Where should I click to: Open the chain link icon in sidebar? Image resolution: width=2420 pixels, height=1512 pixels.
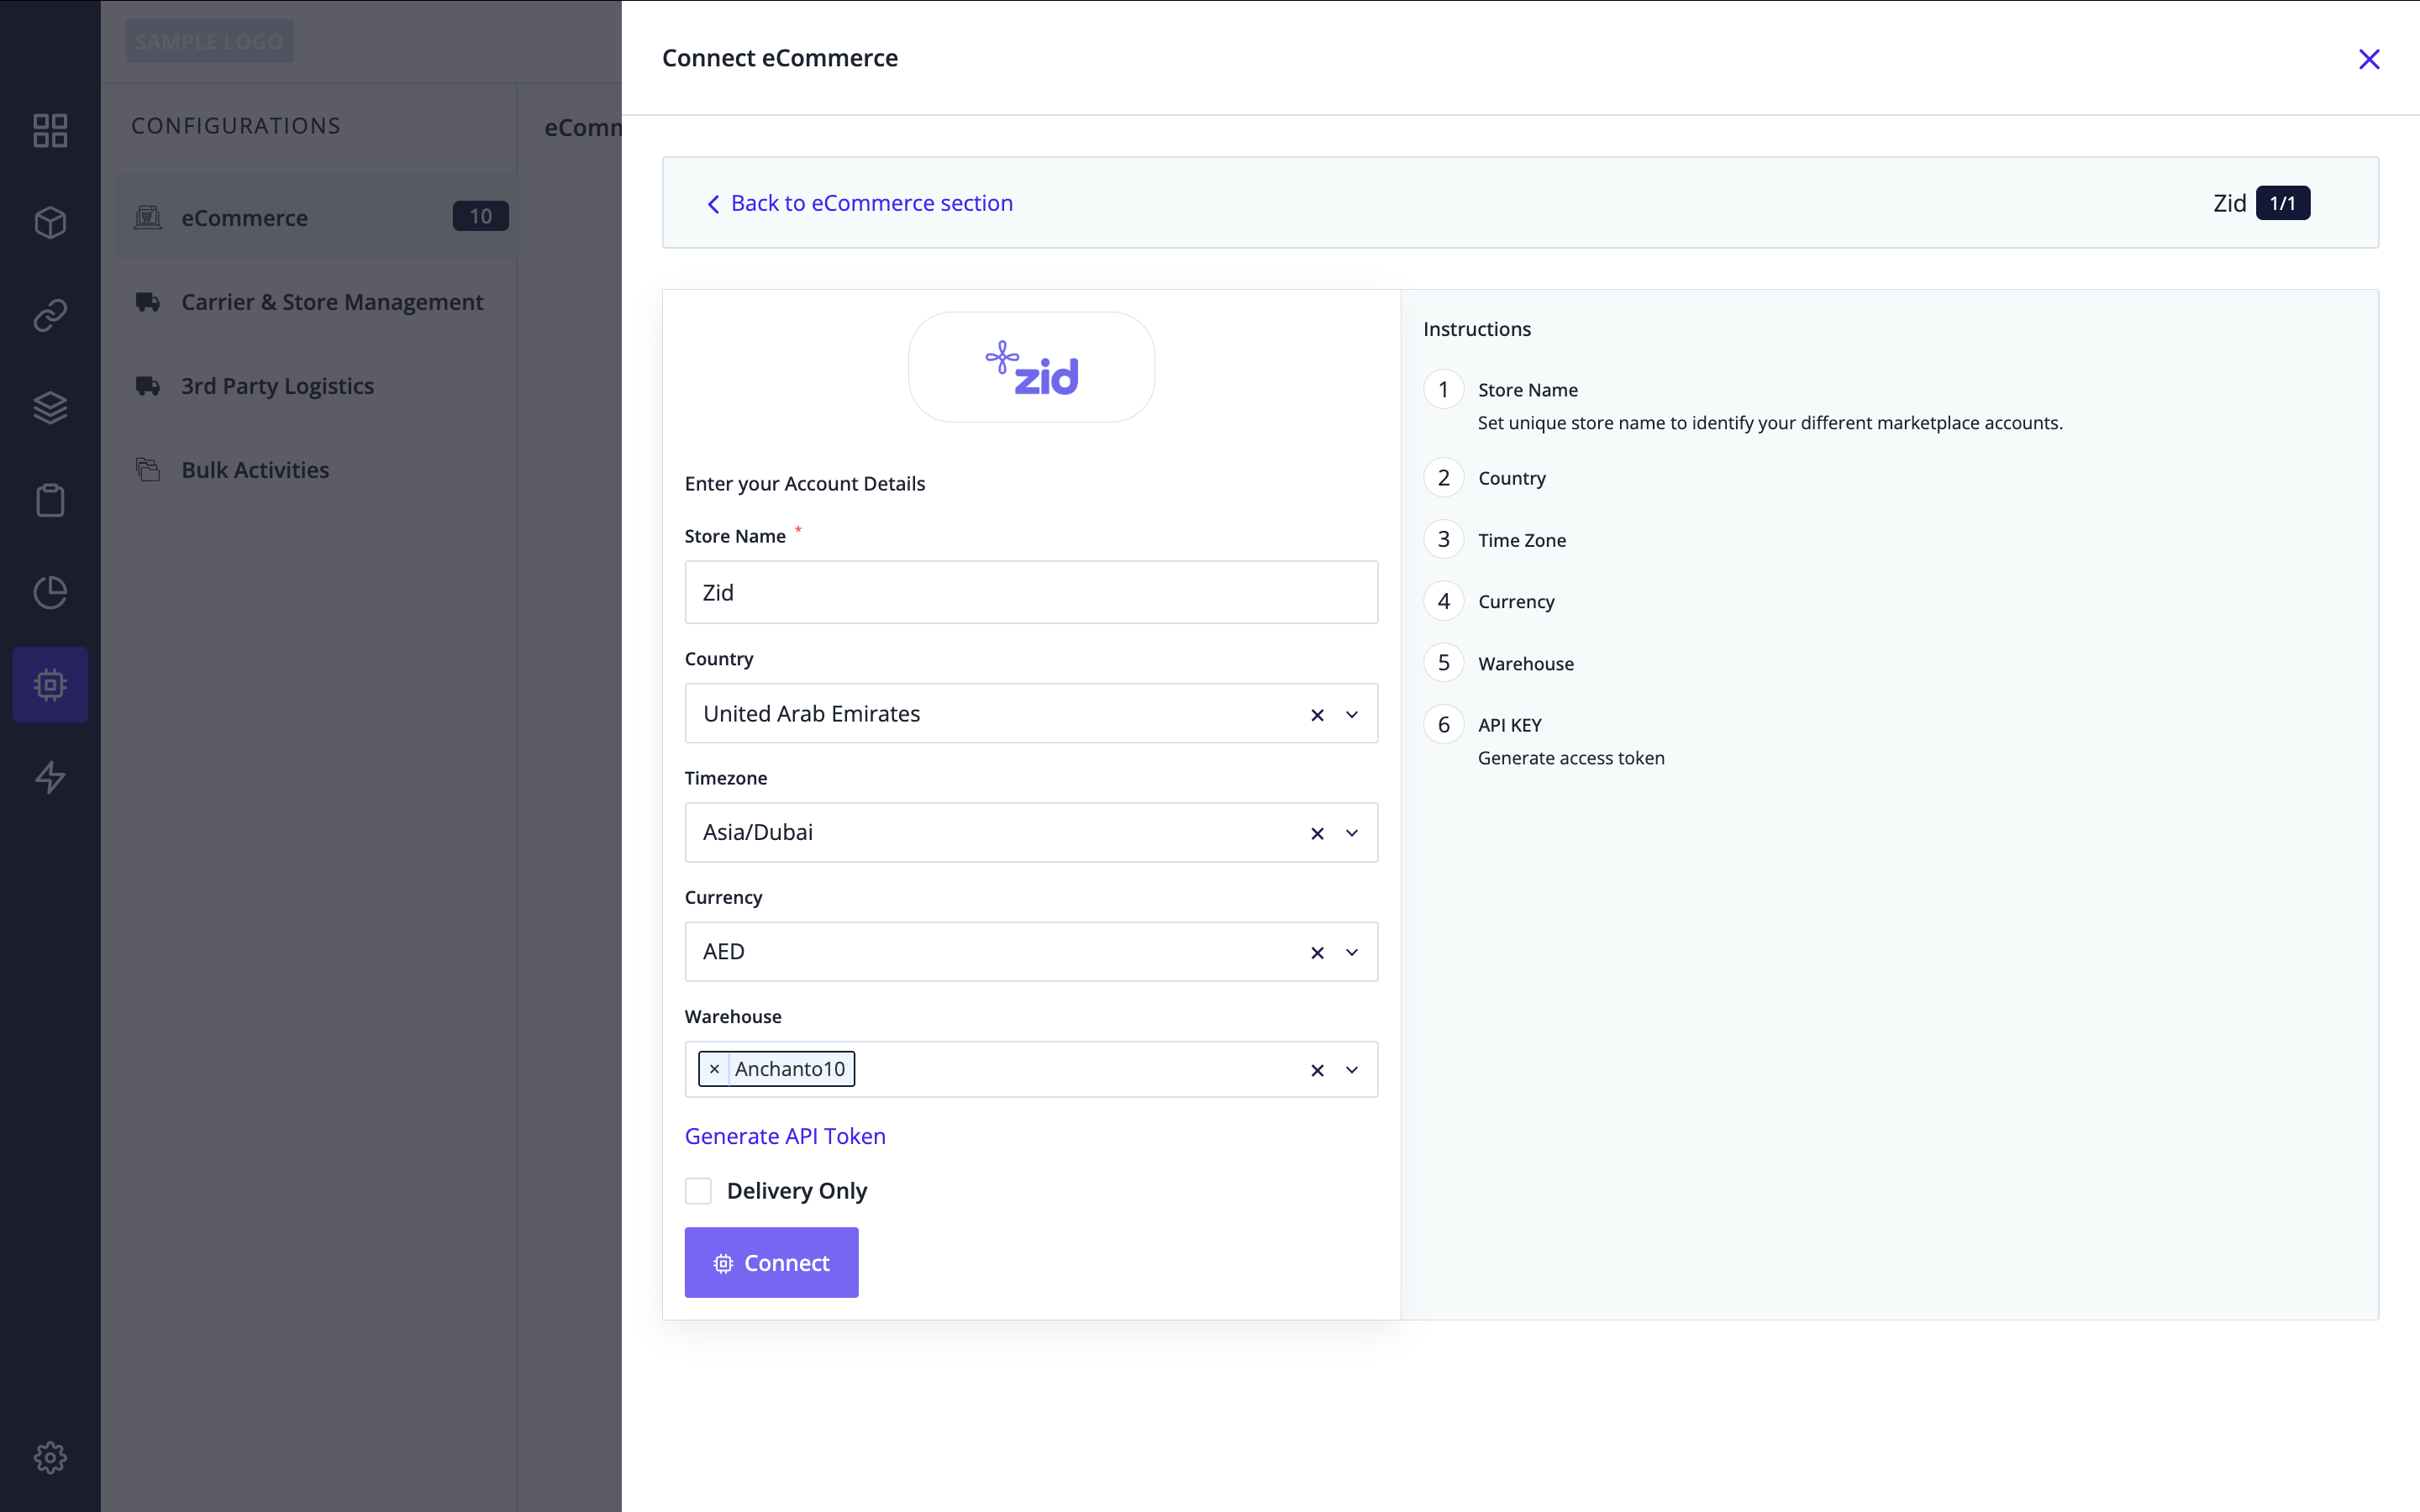[x=50, y=315]
